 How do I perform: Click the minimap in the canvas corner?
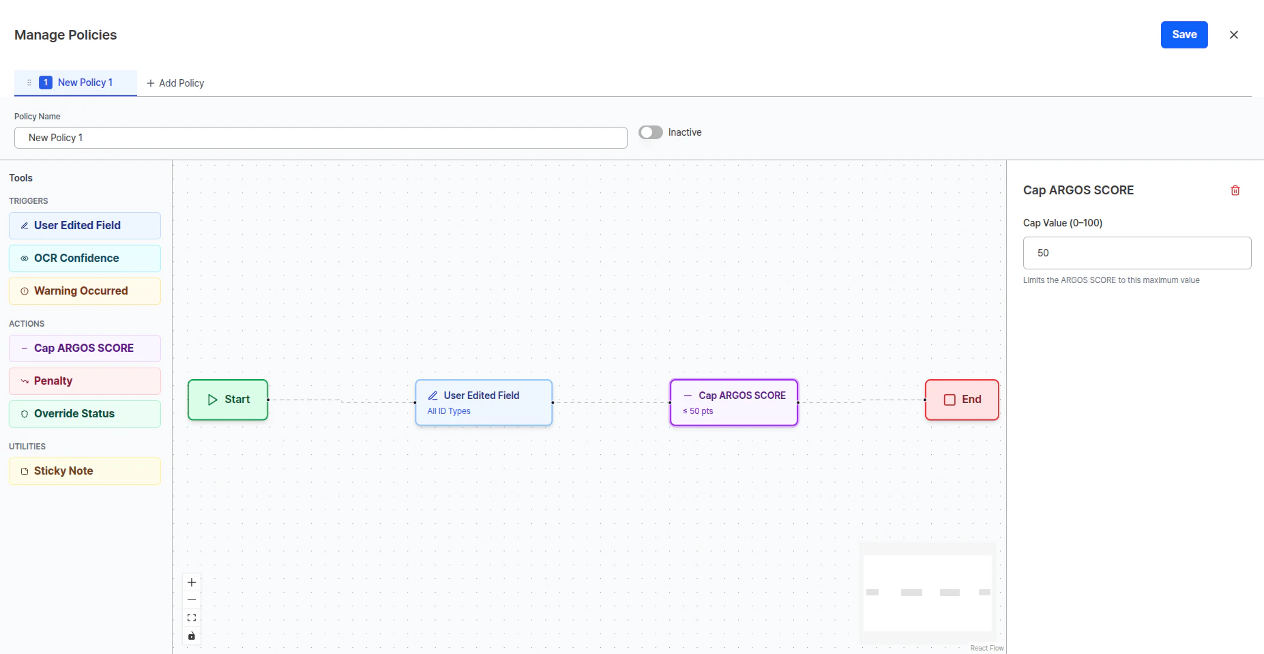point(927,593)
